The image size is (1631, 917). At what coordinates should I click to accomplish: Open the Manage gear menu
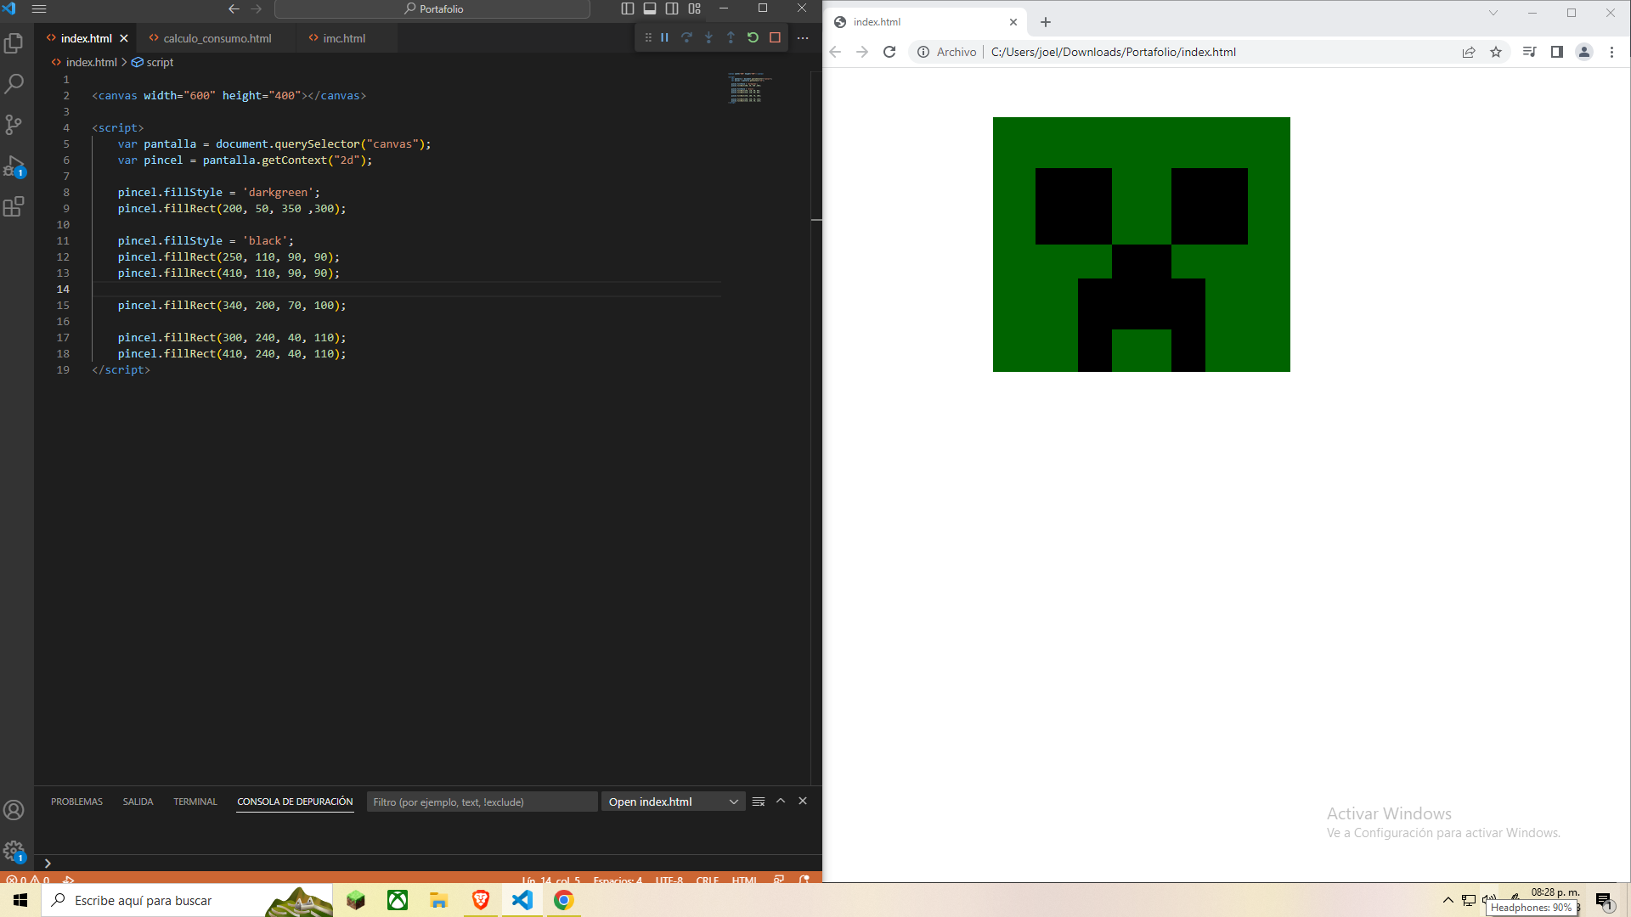[x=14, y=851]
